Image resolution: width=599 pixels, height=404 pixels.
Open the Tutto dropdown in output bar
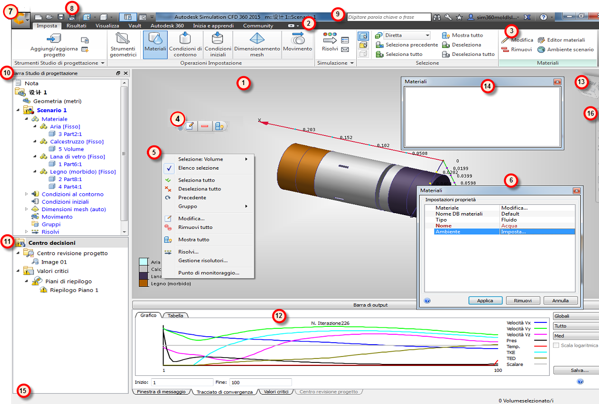point(576,326)
